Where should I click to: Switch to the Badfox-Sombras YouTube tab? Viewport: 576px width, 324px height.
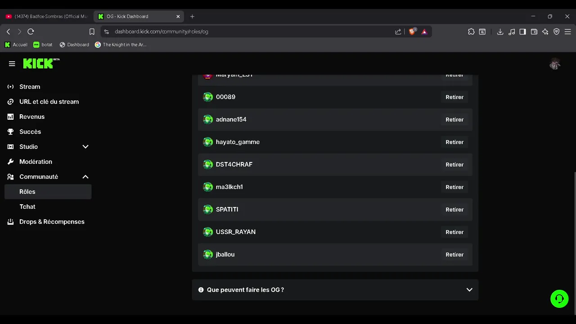pos(47,16)
